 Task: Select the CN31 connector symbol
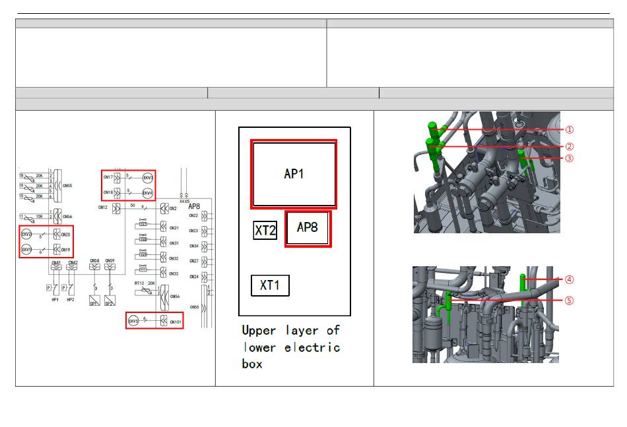tap(163, 242)
